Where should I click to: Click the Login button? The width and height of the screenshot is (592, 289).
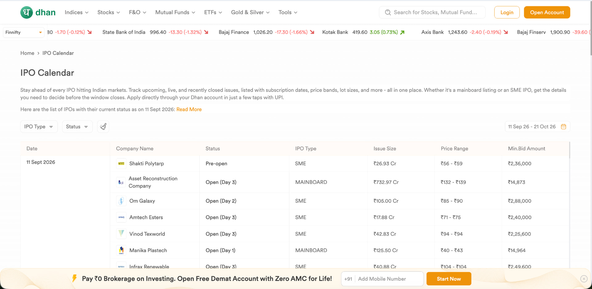pos(507,12)
